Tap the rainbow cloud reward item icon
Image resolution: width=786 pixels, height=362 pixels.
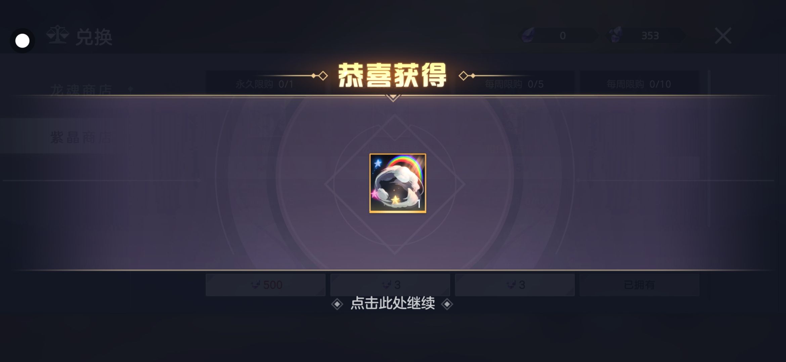pos(398,183)
